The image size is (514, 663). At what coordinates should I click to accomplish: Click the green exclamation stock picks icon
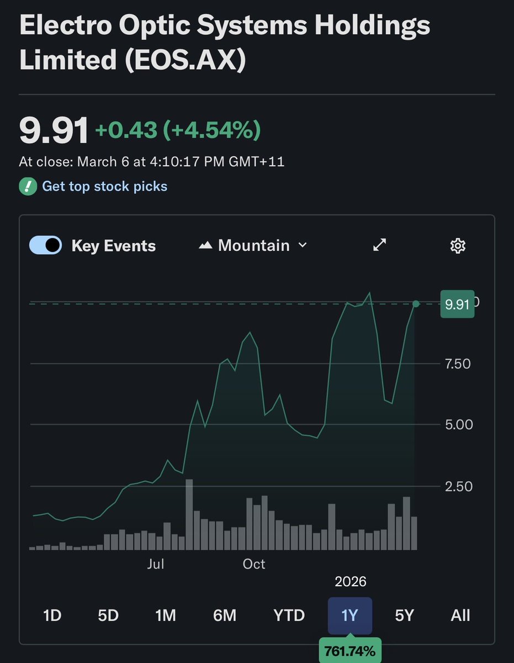tap(26, 186)
